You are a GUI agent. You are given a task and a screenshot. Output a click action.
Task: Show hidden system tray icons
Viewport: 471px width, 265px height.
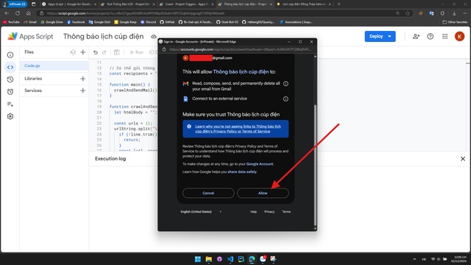click(414, 259)
